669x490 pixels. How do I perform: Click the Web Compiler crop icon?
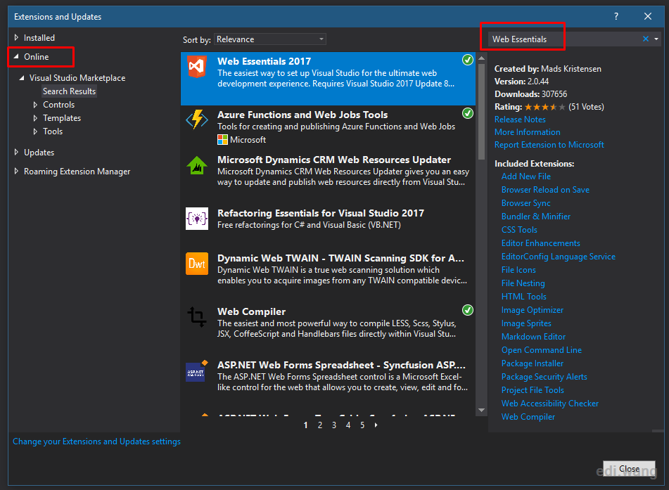pos(197,317)
